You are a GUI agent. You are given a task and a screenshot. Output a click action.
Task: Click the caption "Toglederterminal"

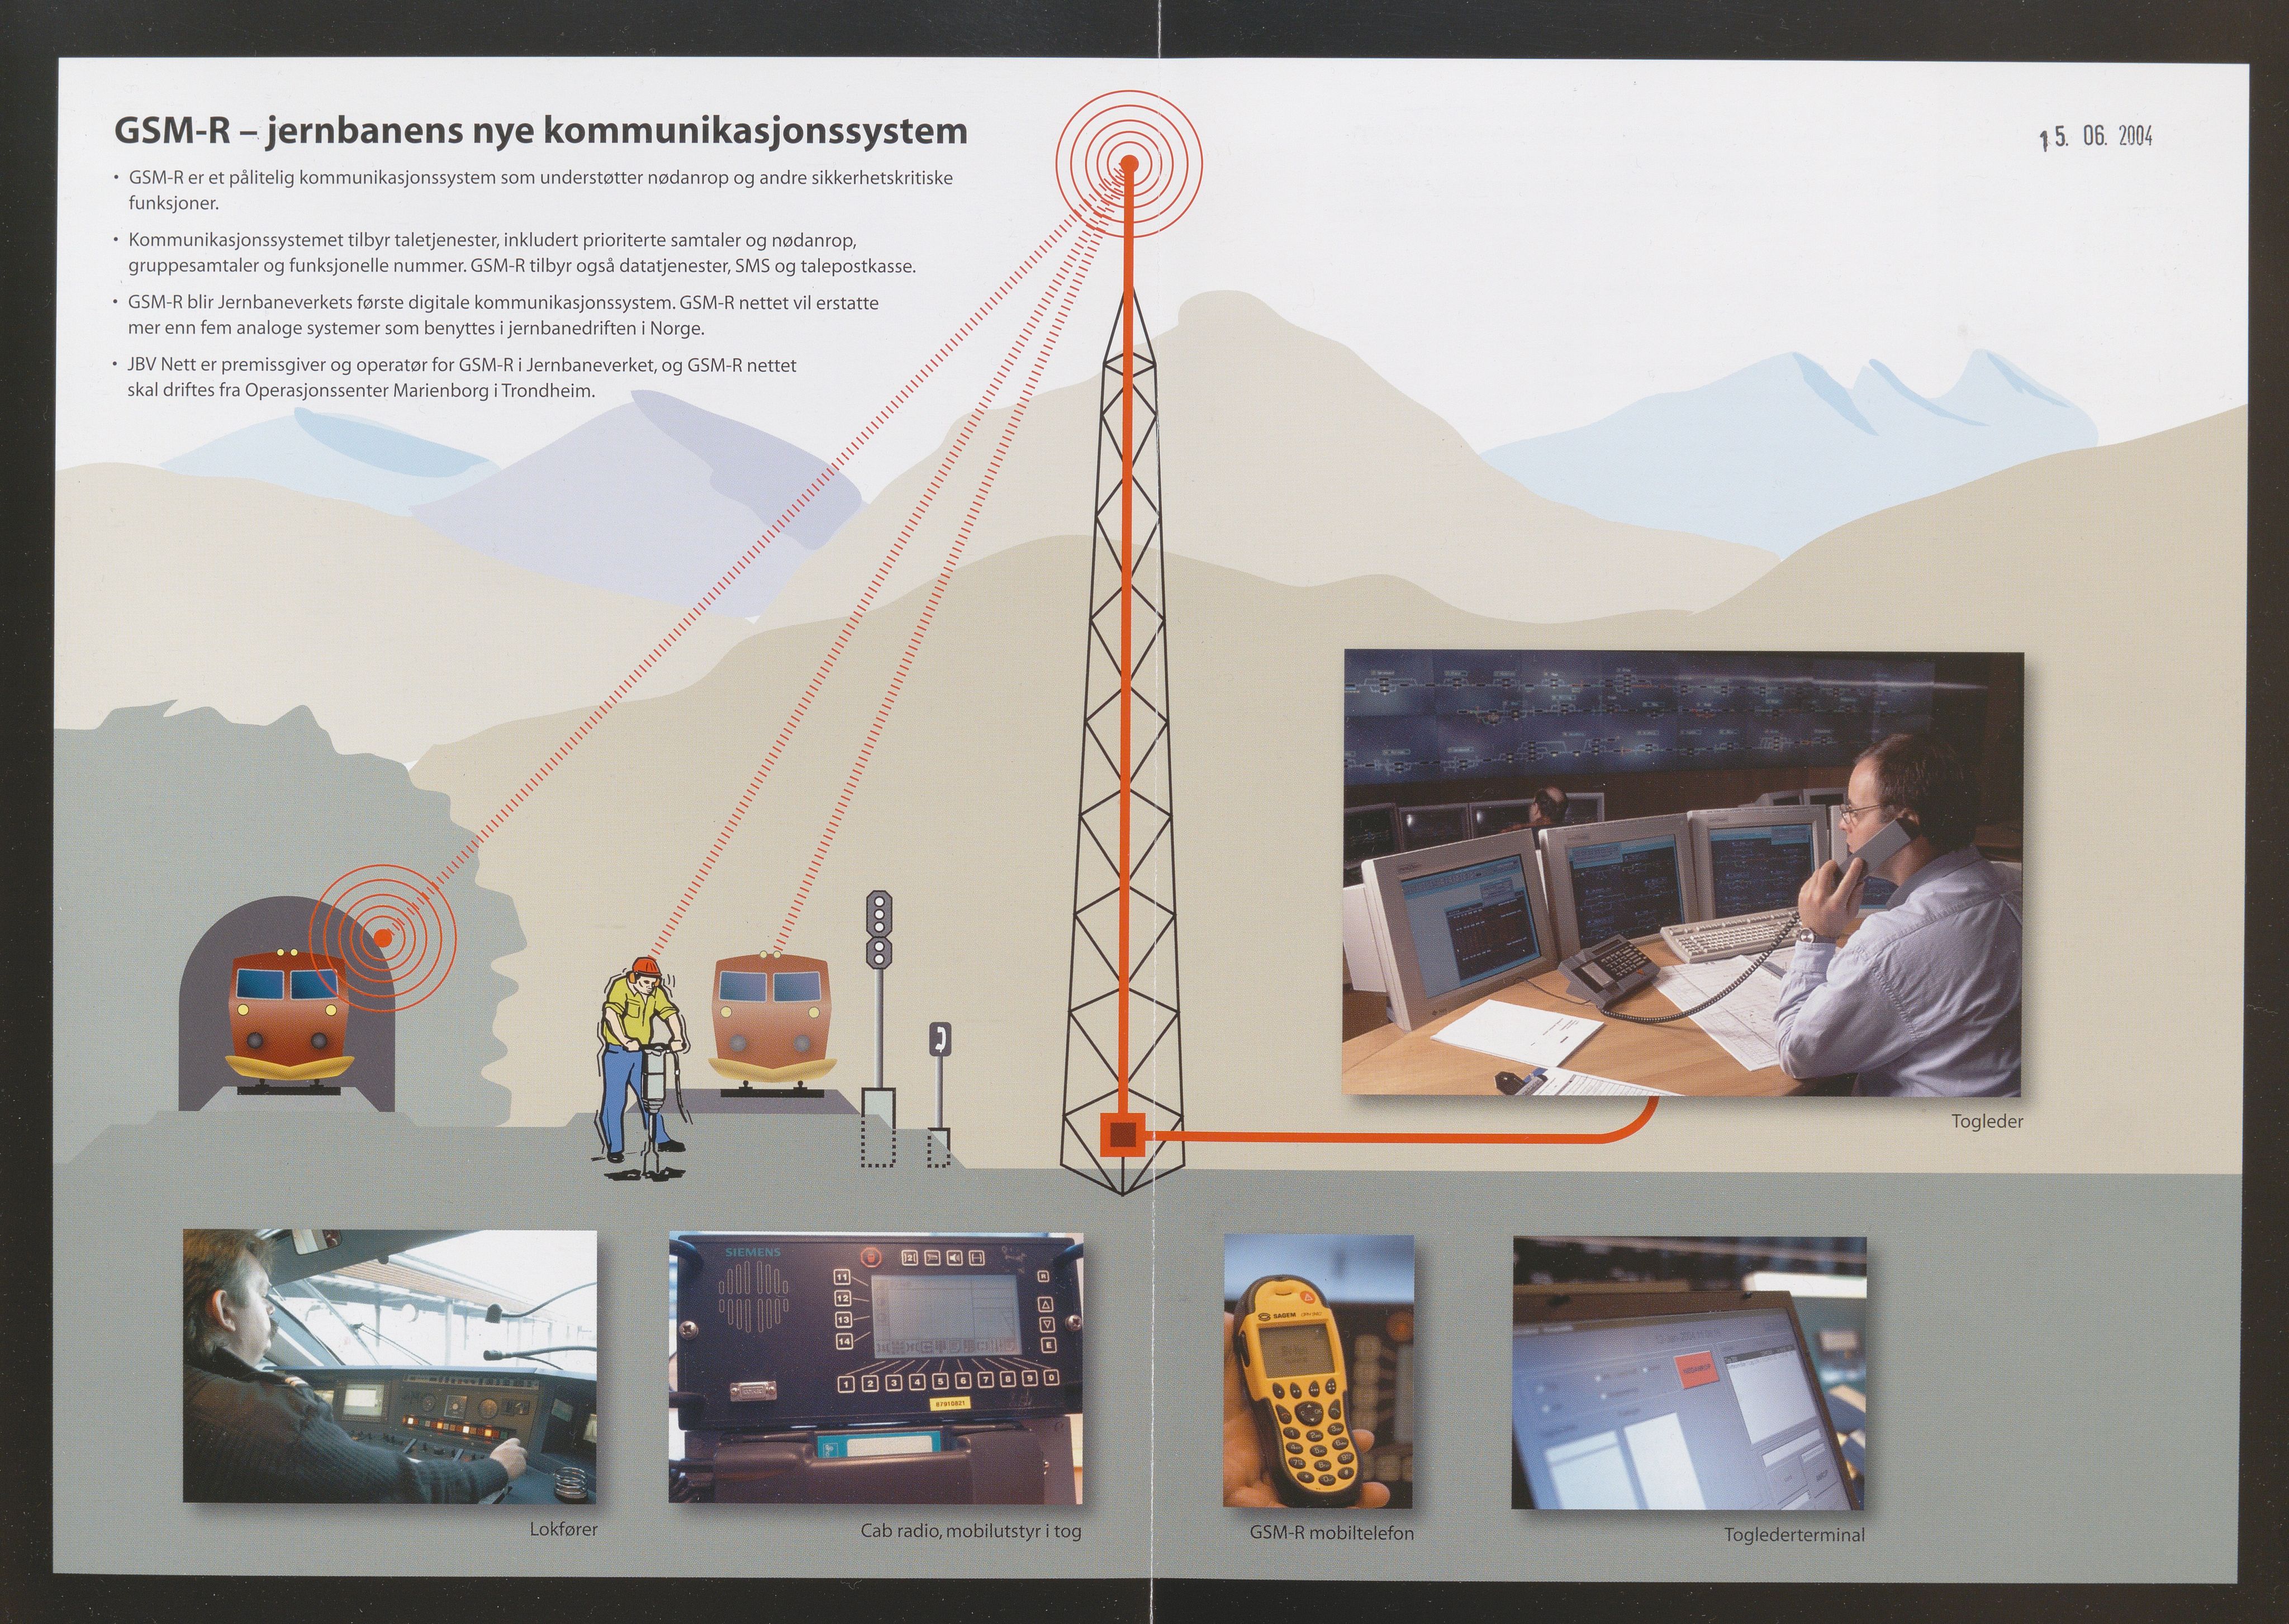(x=1794, y=1535)
